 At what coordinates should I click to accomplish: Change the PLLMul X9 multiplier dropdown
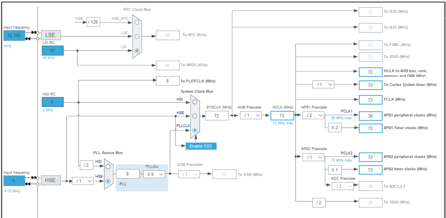tap(154, 174)
